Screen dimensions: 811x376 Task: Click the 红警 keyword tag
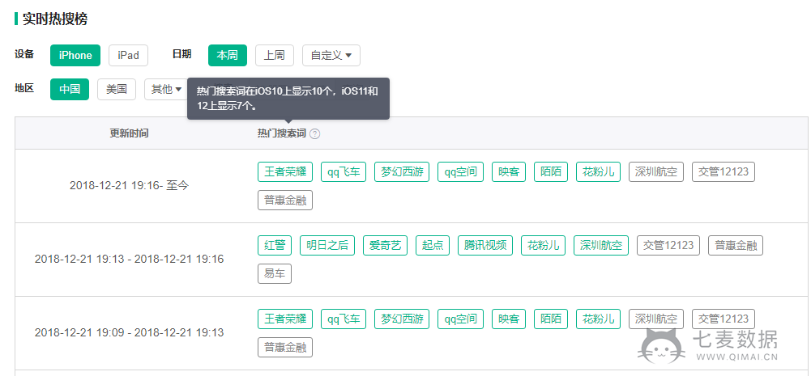click(x=275, y=245)
